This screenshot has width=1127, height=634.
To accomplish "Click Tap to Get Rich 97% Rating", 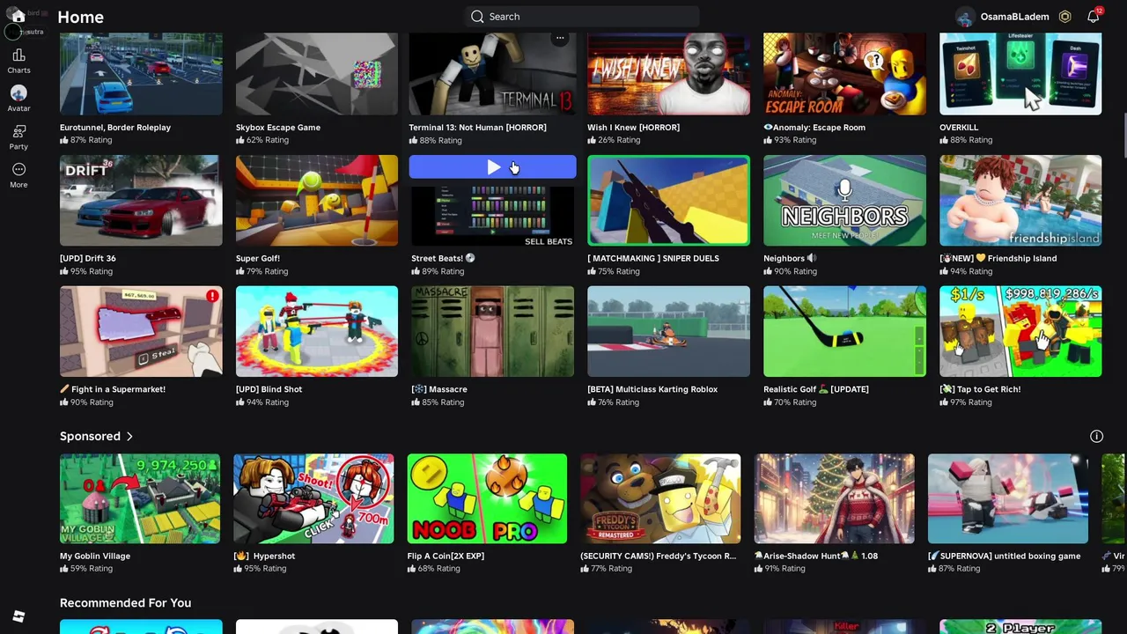I will (966, 402).
